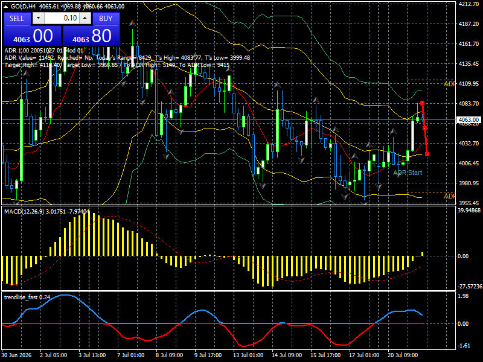Click the current price label 4063.00
The height and width of the screenshot is (362, 483).
point(469,119)
